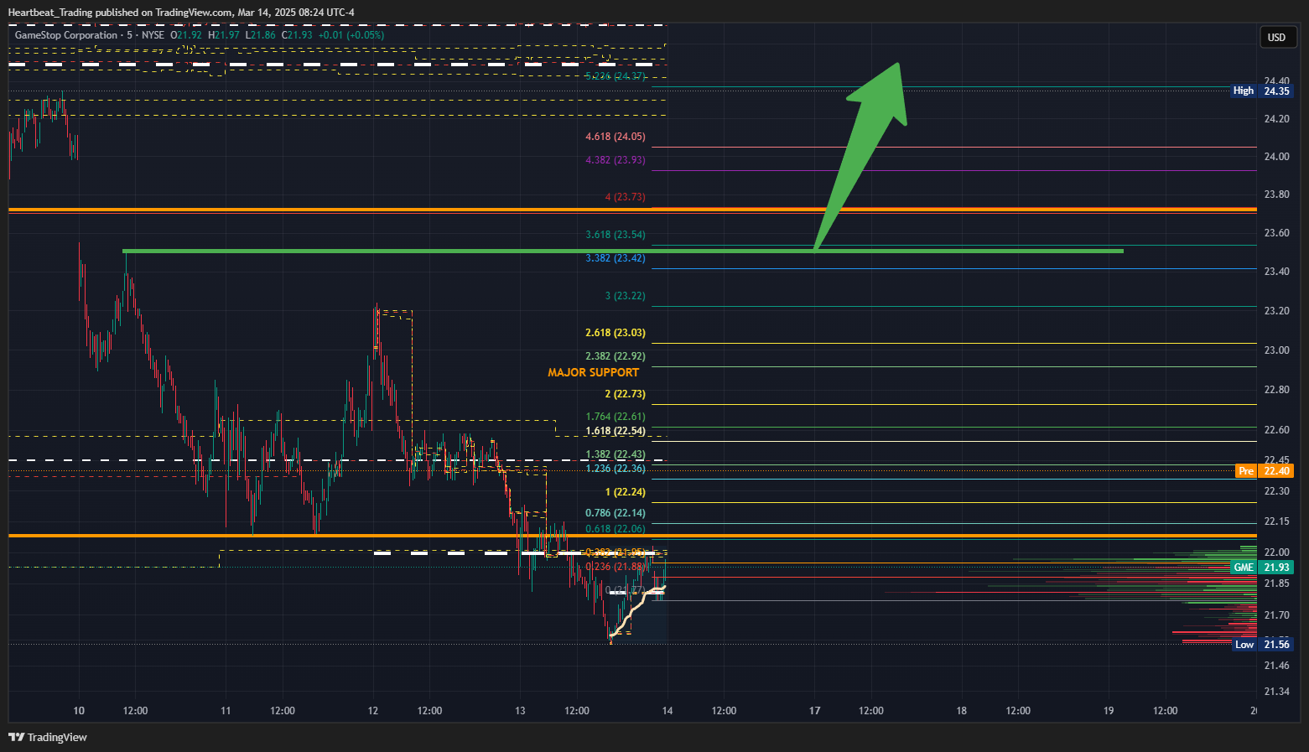Click the 21.46 price scale value
This screenshot has width=1309, height=752.
(1277, 666)
